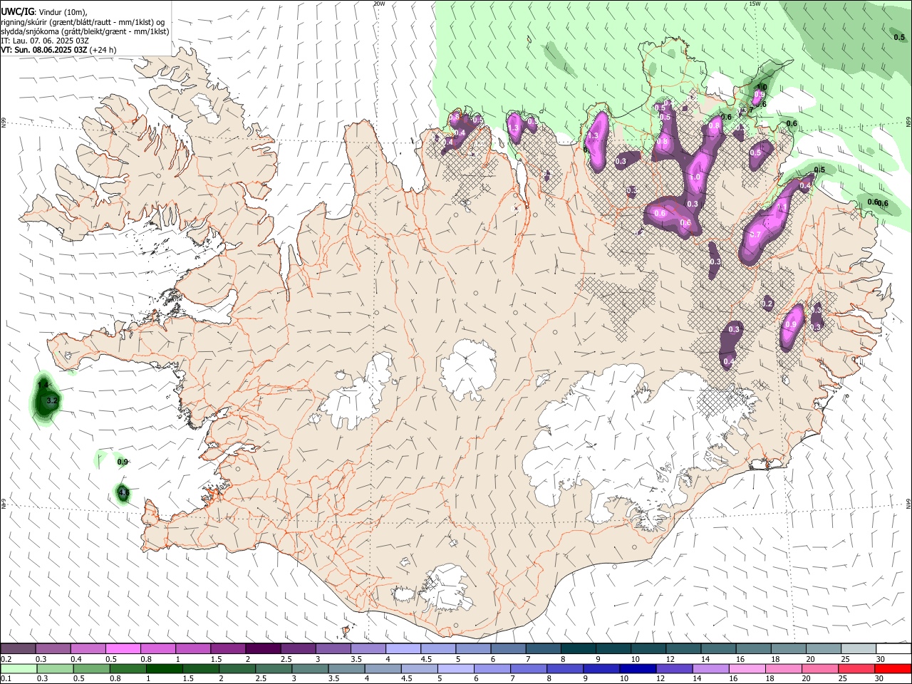Click the 'slydda/snjókoma' legend description line
This screenshot has height=684, width=912.
point(85,31)
